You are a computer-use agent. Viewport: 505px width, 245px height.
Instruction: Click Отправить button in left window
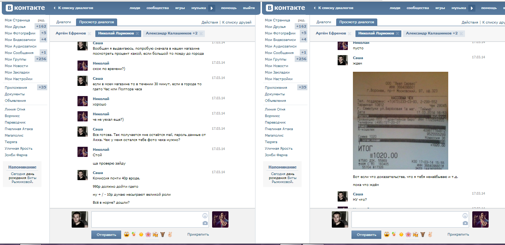click(x=106, y=235)
